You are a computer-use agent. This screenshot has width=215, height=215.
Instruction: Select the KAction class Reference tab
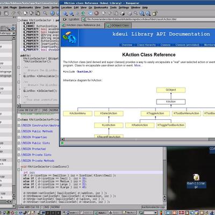[x=82, y=25]
